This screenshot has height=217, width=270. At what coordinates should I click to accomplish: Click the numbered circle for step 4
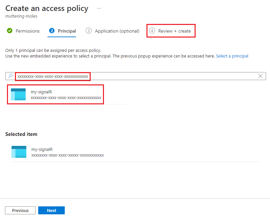(x=152, y=31)
